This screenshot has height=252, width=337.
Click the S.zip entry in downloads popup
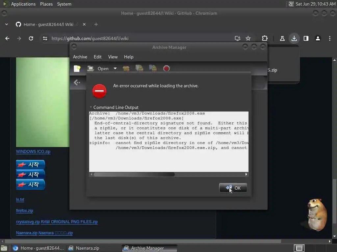(272, 70)
